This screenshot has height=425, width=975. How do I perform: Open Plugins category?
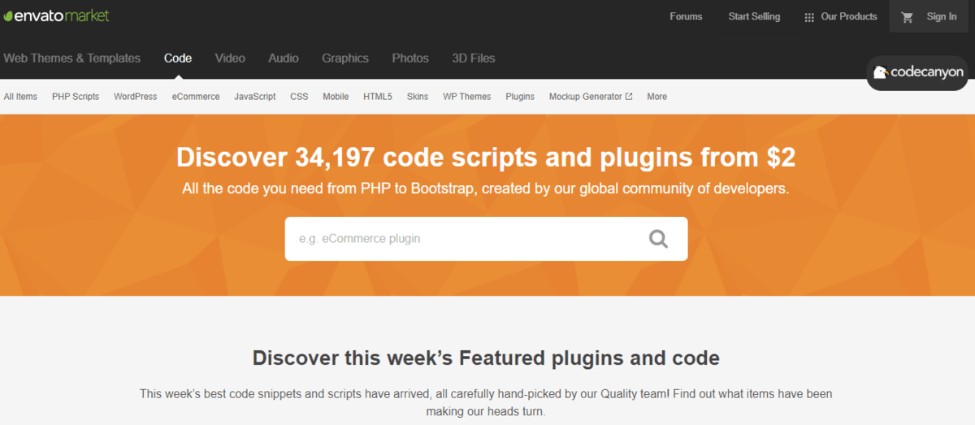520,96
